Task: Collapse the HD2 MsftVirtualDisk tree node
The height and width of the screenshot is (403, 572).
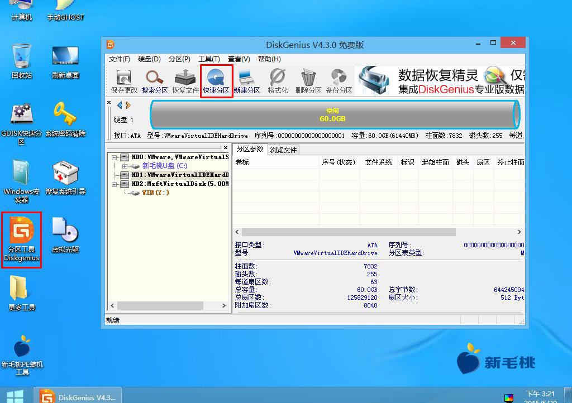Action: click(x=114, y=184)
